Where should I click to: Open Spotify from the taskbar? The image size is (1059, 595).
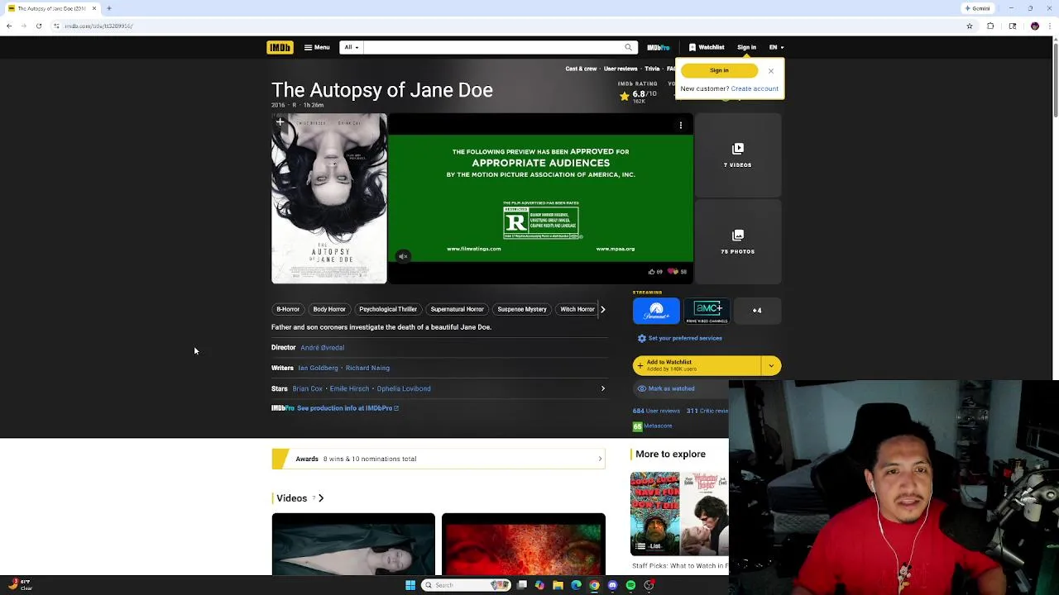pos(630,585)
